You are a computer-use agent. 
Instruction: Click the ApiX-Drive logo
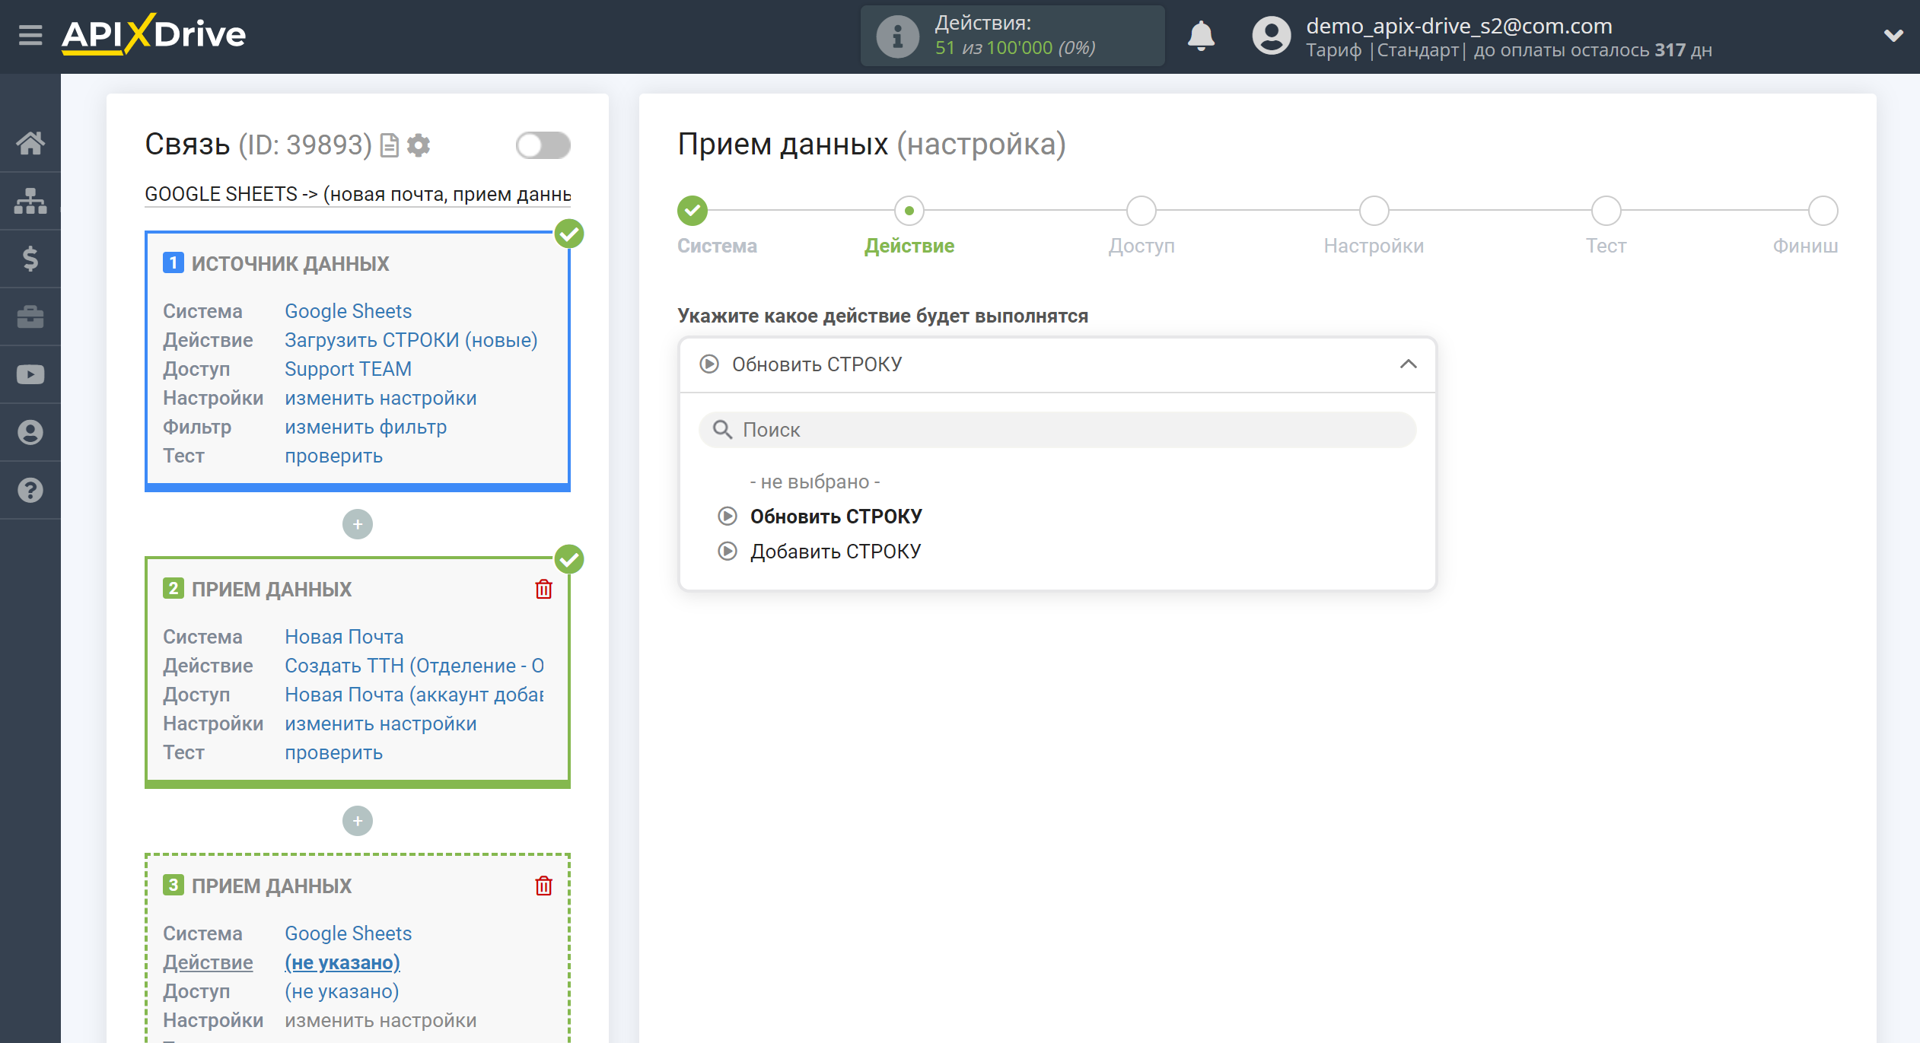[154, 34]
